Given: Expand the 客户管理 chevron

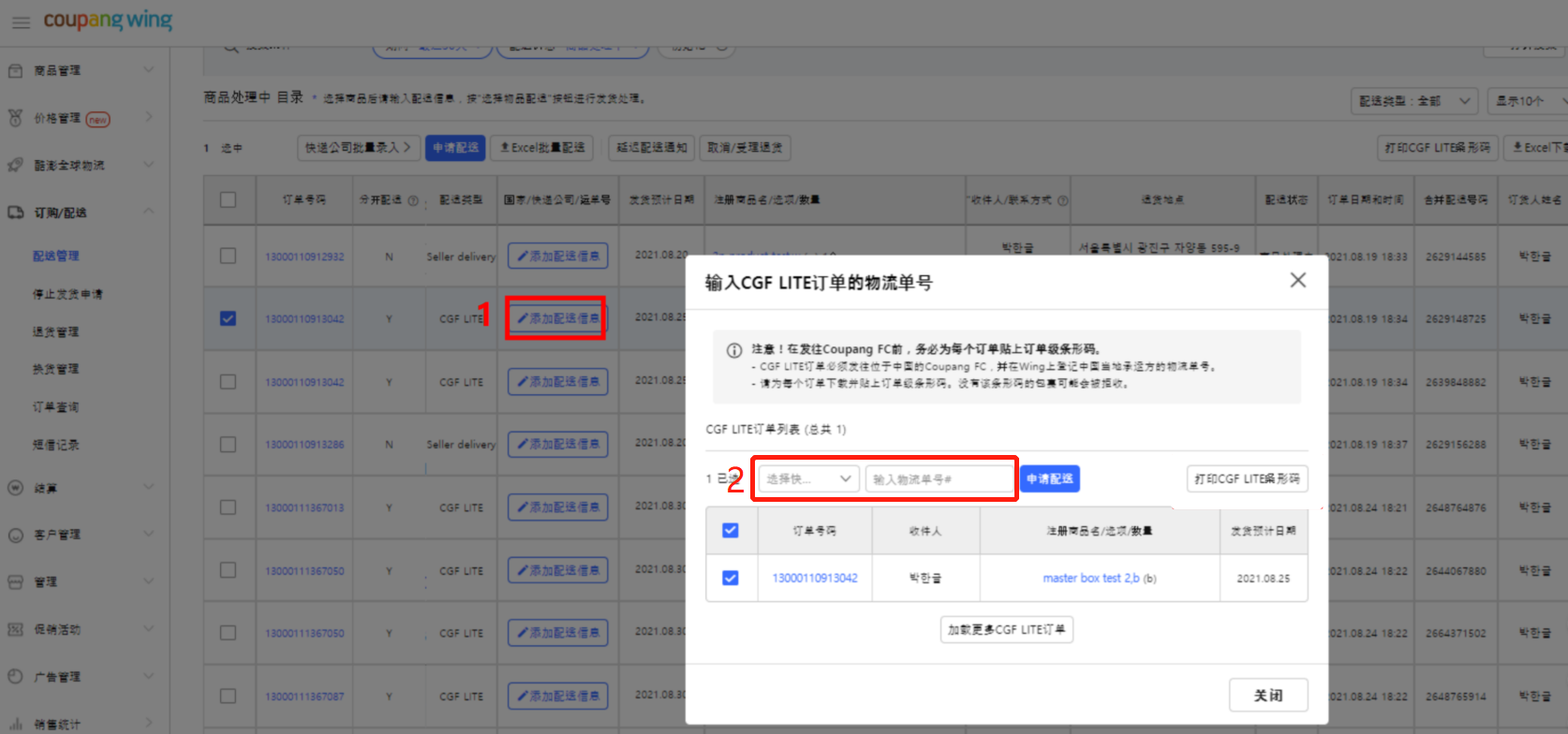Looking at the screenshot, I should [x=148, y=534].
